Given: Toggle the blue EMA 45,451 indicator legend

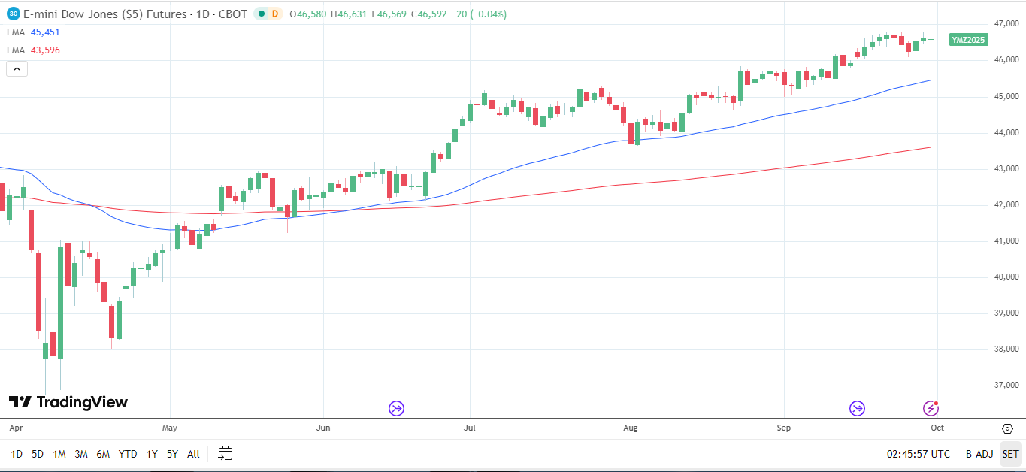Looking at the screenshot, I should 34,32.
